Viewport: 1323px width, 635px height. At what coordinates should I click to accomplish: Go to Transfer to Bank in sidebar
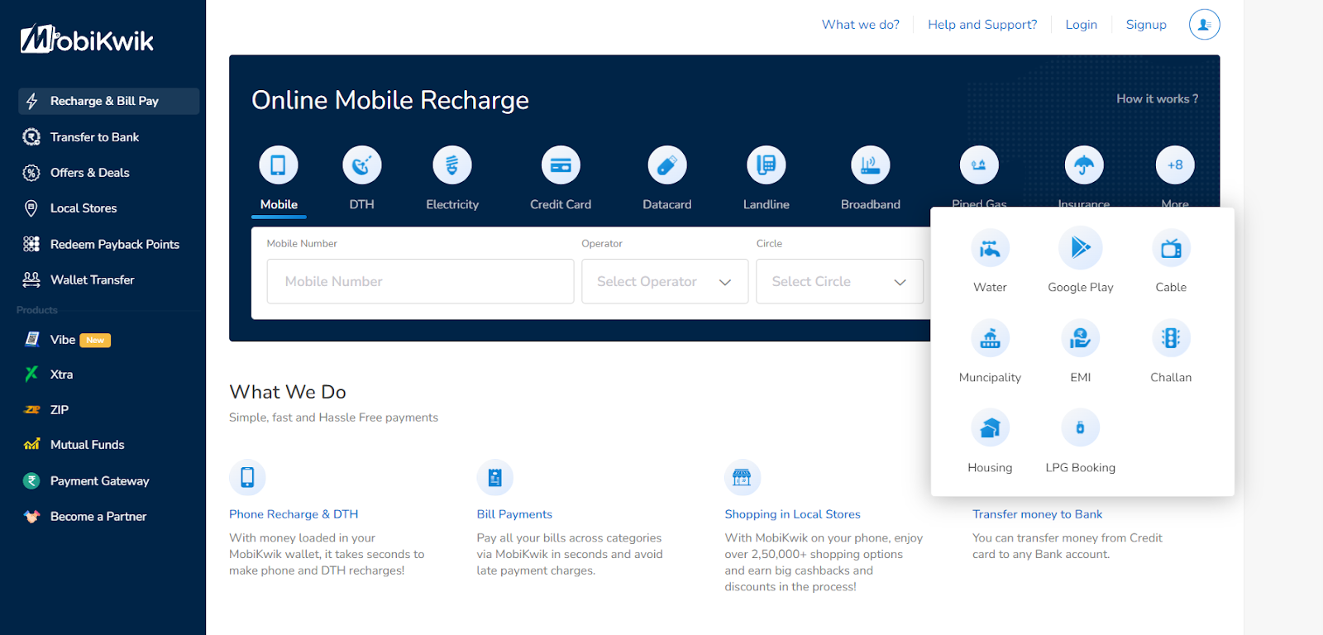coord(94,137)
